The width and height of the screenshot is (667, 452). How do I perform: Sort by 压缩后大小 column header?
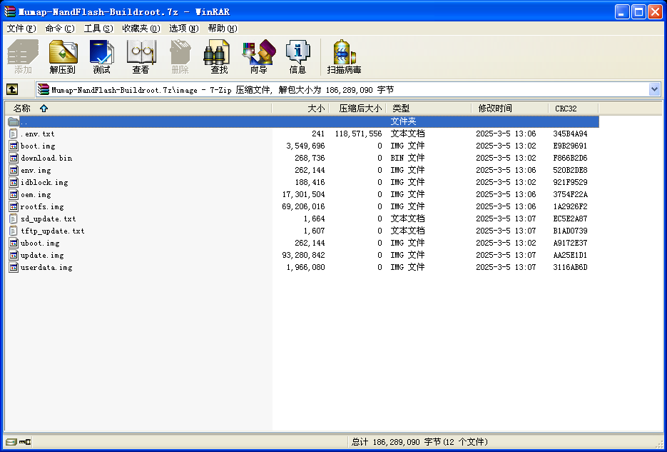pos(357,108)
